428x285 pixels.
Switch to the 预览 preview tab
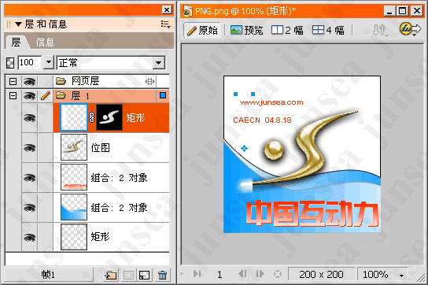click(246, 30)
